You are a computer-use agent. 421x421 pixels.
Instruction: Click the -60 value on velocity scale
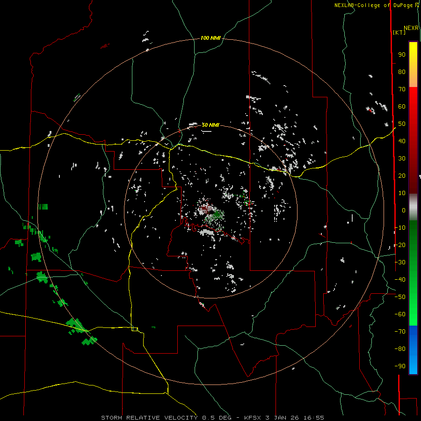pyautogui.click(x=400, y=314)
